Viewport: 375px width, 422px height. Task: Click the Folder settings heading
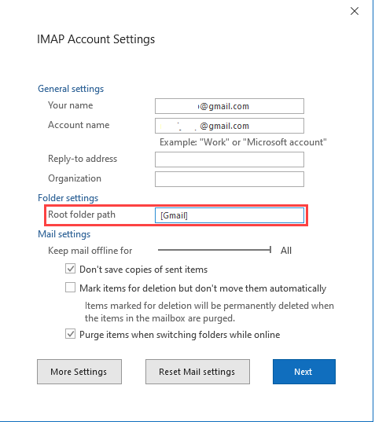click(68, 198)
